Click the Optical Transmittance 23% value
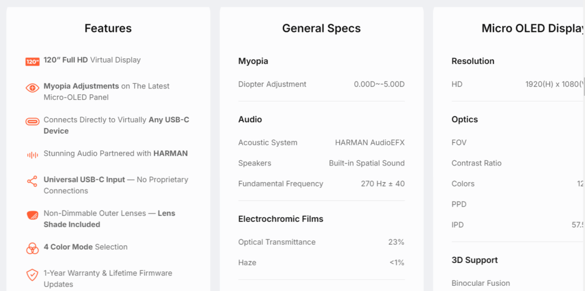Viewport: 585px width, 291px height. pyautogui.click(x=396, y=242)
